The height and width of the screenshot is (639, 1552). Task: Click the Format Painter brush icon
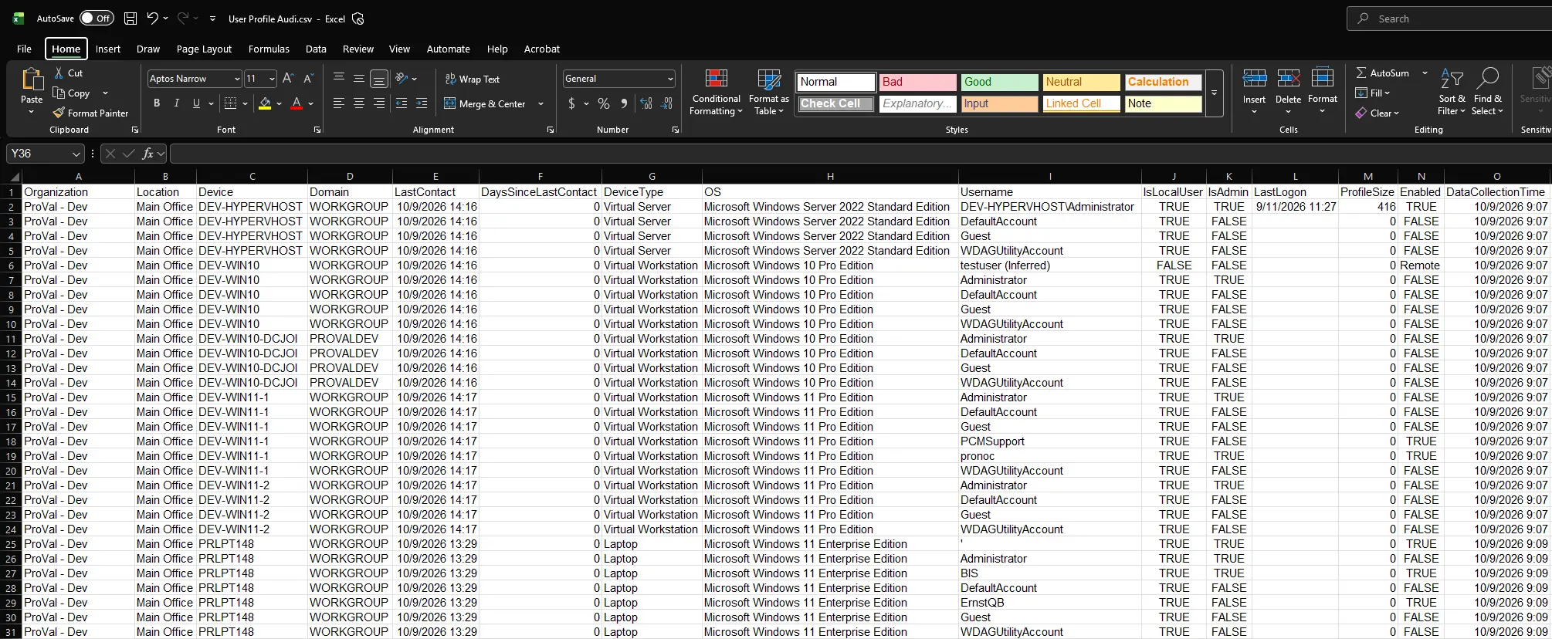(x=59, y=113)
